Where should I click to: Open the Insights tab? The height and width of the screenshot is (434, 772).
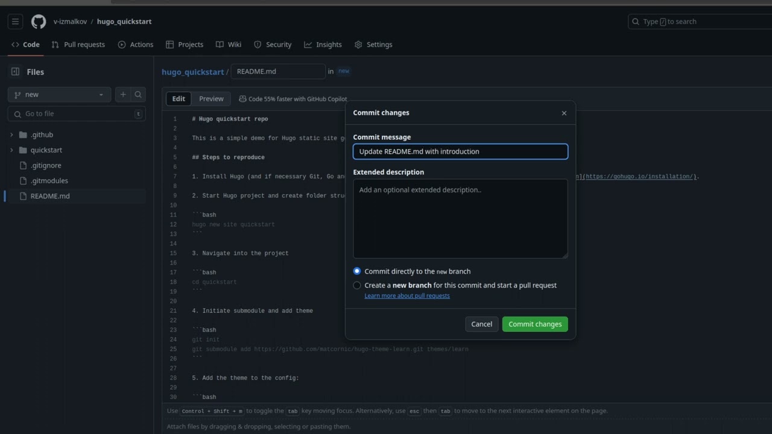pyautogui.click(x=323, y=45)
